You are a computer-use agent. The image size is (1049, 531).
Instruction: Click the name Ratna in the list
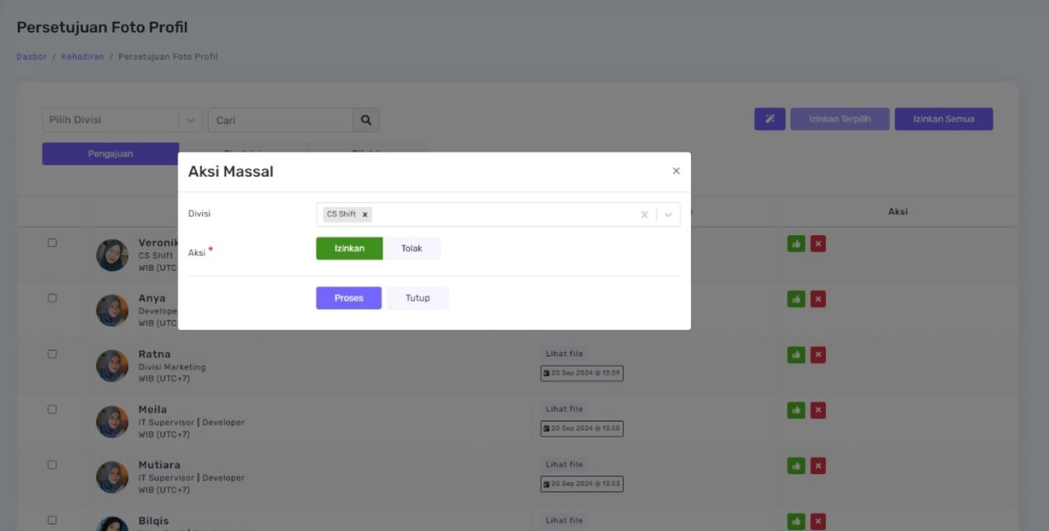[154, 354]
